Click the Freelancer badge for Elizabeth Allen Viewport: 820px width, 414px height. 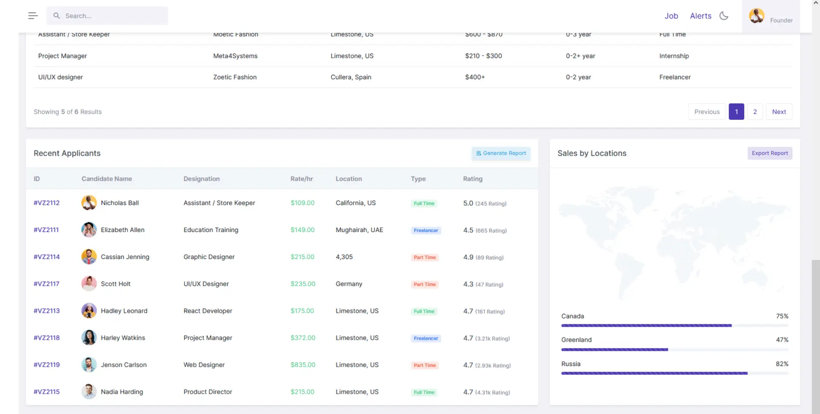(425, 230)
